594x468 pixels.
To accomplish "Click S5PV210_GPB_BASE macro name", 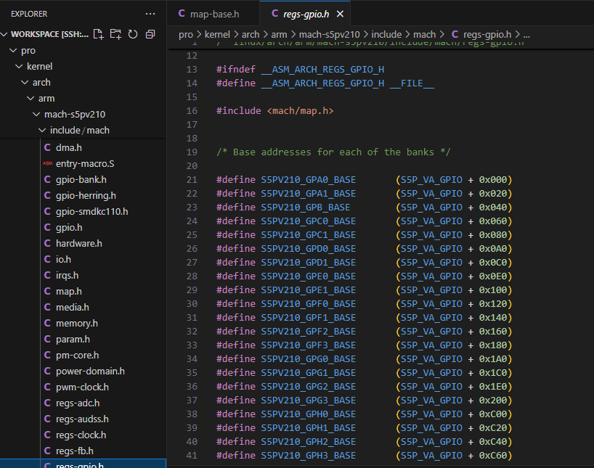I will point(305,207).
